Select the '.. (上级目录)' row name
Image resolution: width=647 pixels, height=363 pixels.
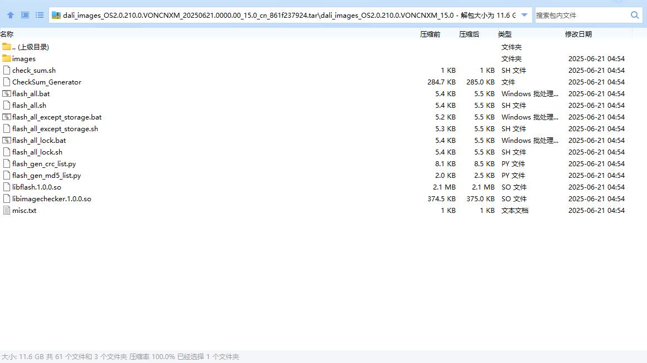coord(31,47)
